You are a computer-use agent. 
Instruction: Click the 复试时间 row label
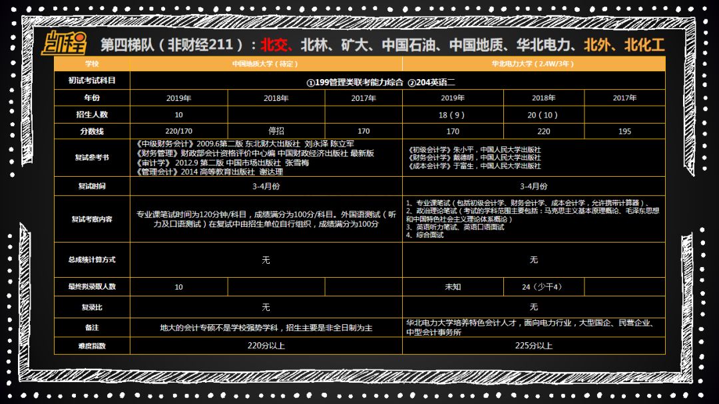[92, 186]
